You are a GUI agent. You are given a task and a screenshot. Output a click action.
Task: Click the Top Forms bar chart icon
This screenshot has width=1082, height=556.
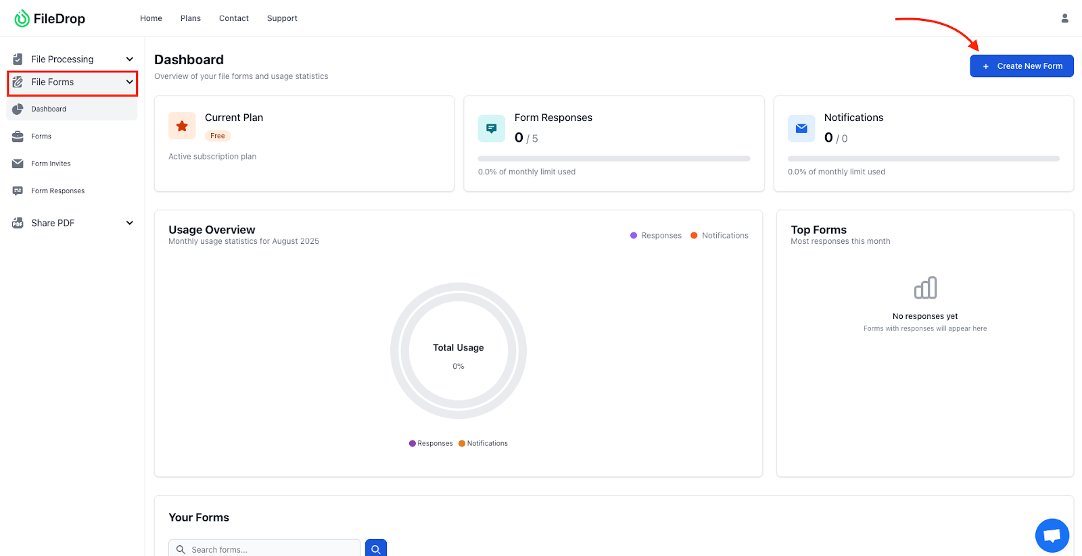pos(925,288)
